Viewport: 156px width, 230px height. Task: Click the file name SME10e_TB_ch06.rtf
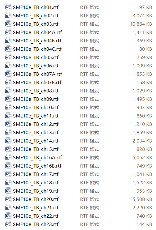[x=36, y=66]
